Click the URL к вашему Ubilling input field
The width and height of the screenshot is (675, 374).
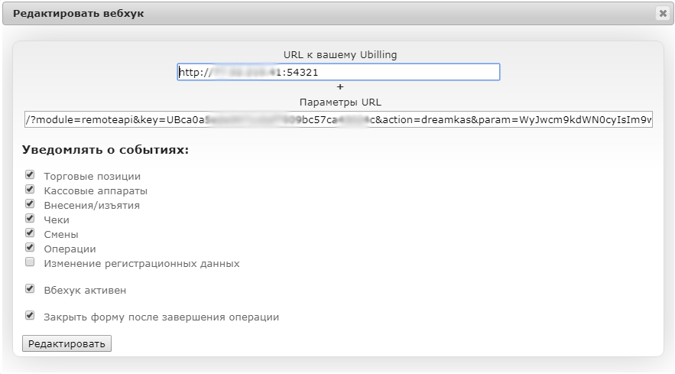[x=338, y=72]
